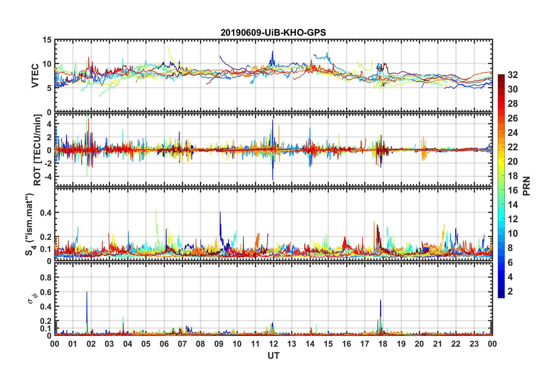Screen dimensions: 547x372
Task: Click inside the VTEC plot panel
Action: point(273,76)
